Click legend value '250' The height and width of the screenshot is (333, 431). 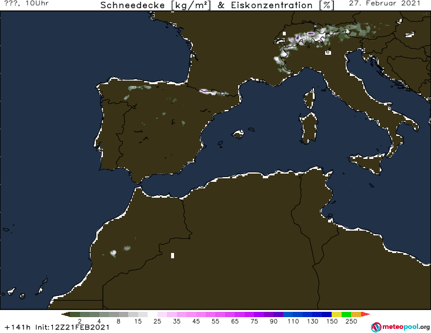(x=351, y=321)
